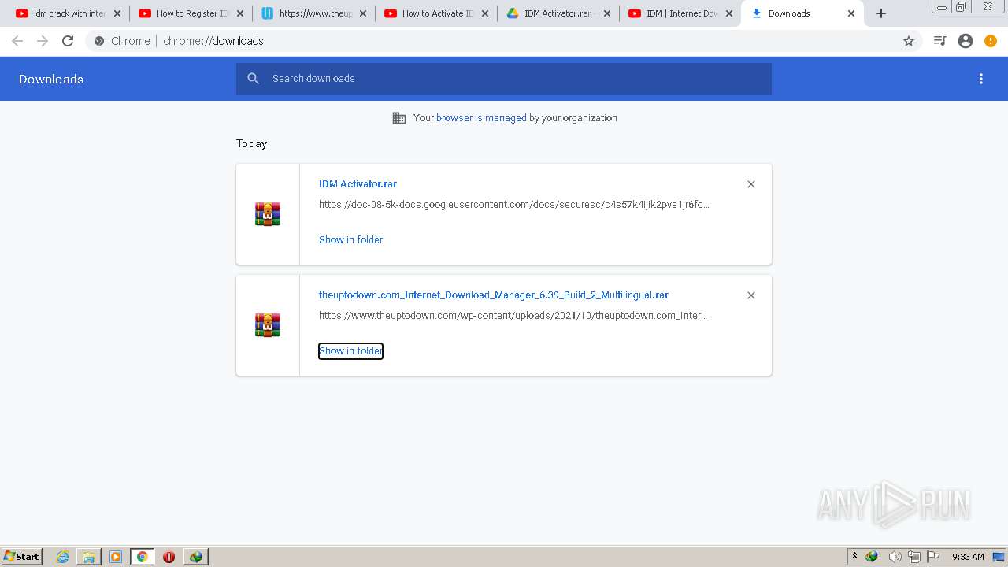Image resolution: width=1008 pixels, height=567 pixels.
Task: Close the Downloads tab
Action: pos(851,13)
